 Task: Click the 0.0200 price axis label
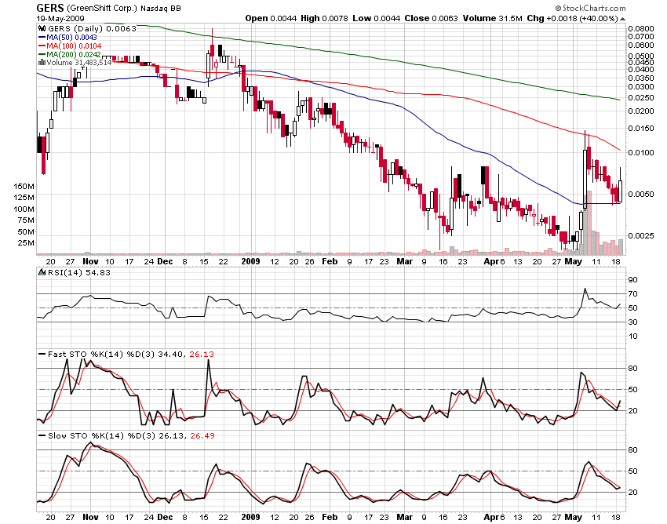coord(641,111)
